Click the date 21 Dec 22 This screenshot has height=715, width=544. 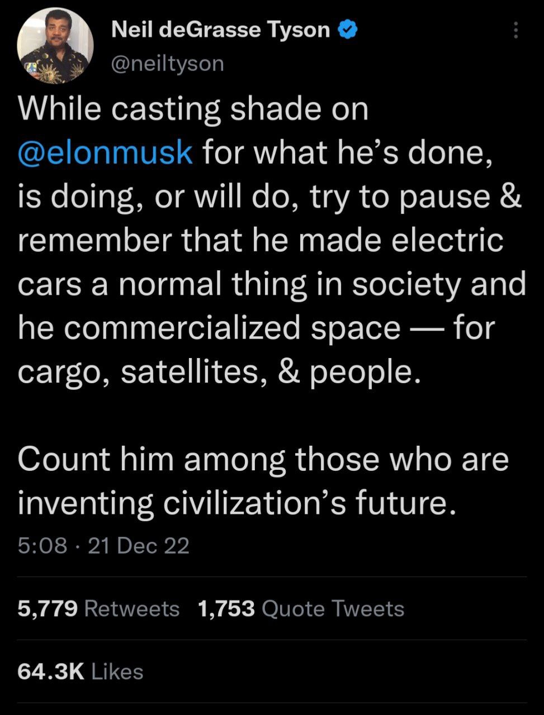pos(139,546)
